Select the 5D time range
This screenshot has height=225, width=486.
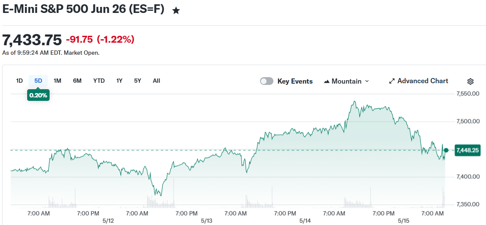coord(38,81)
